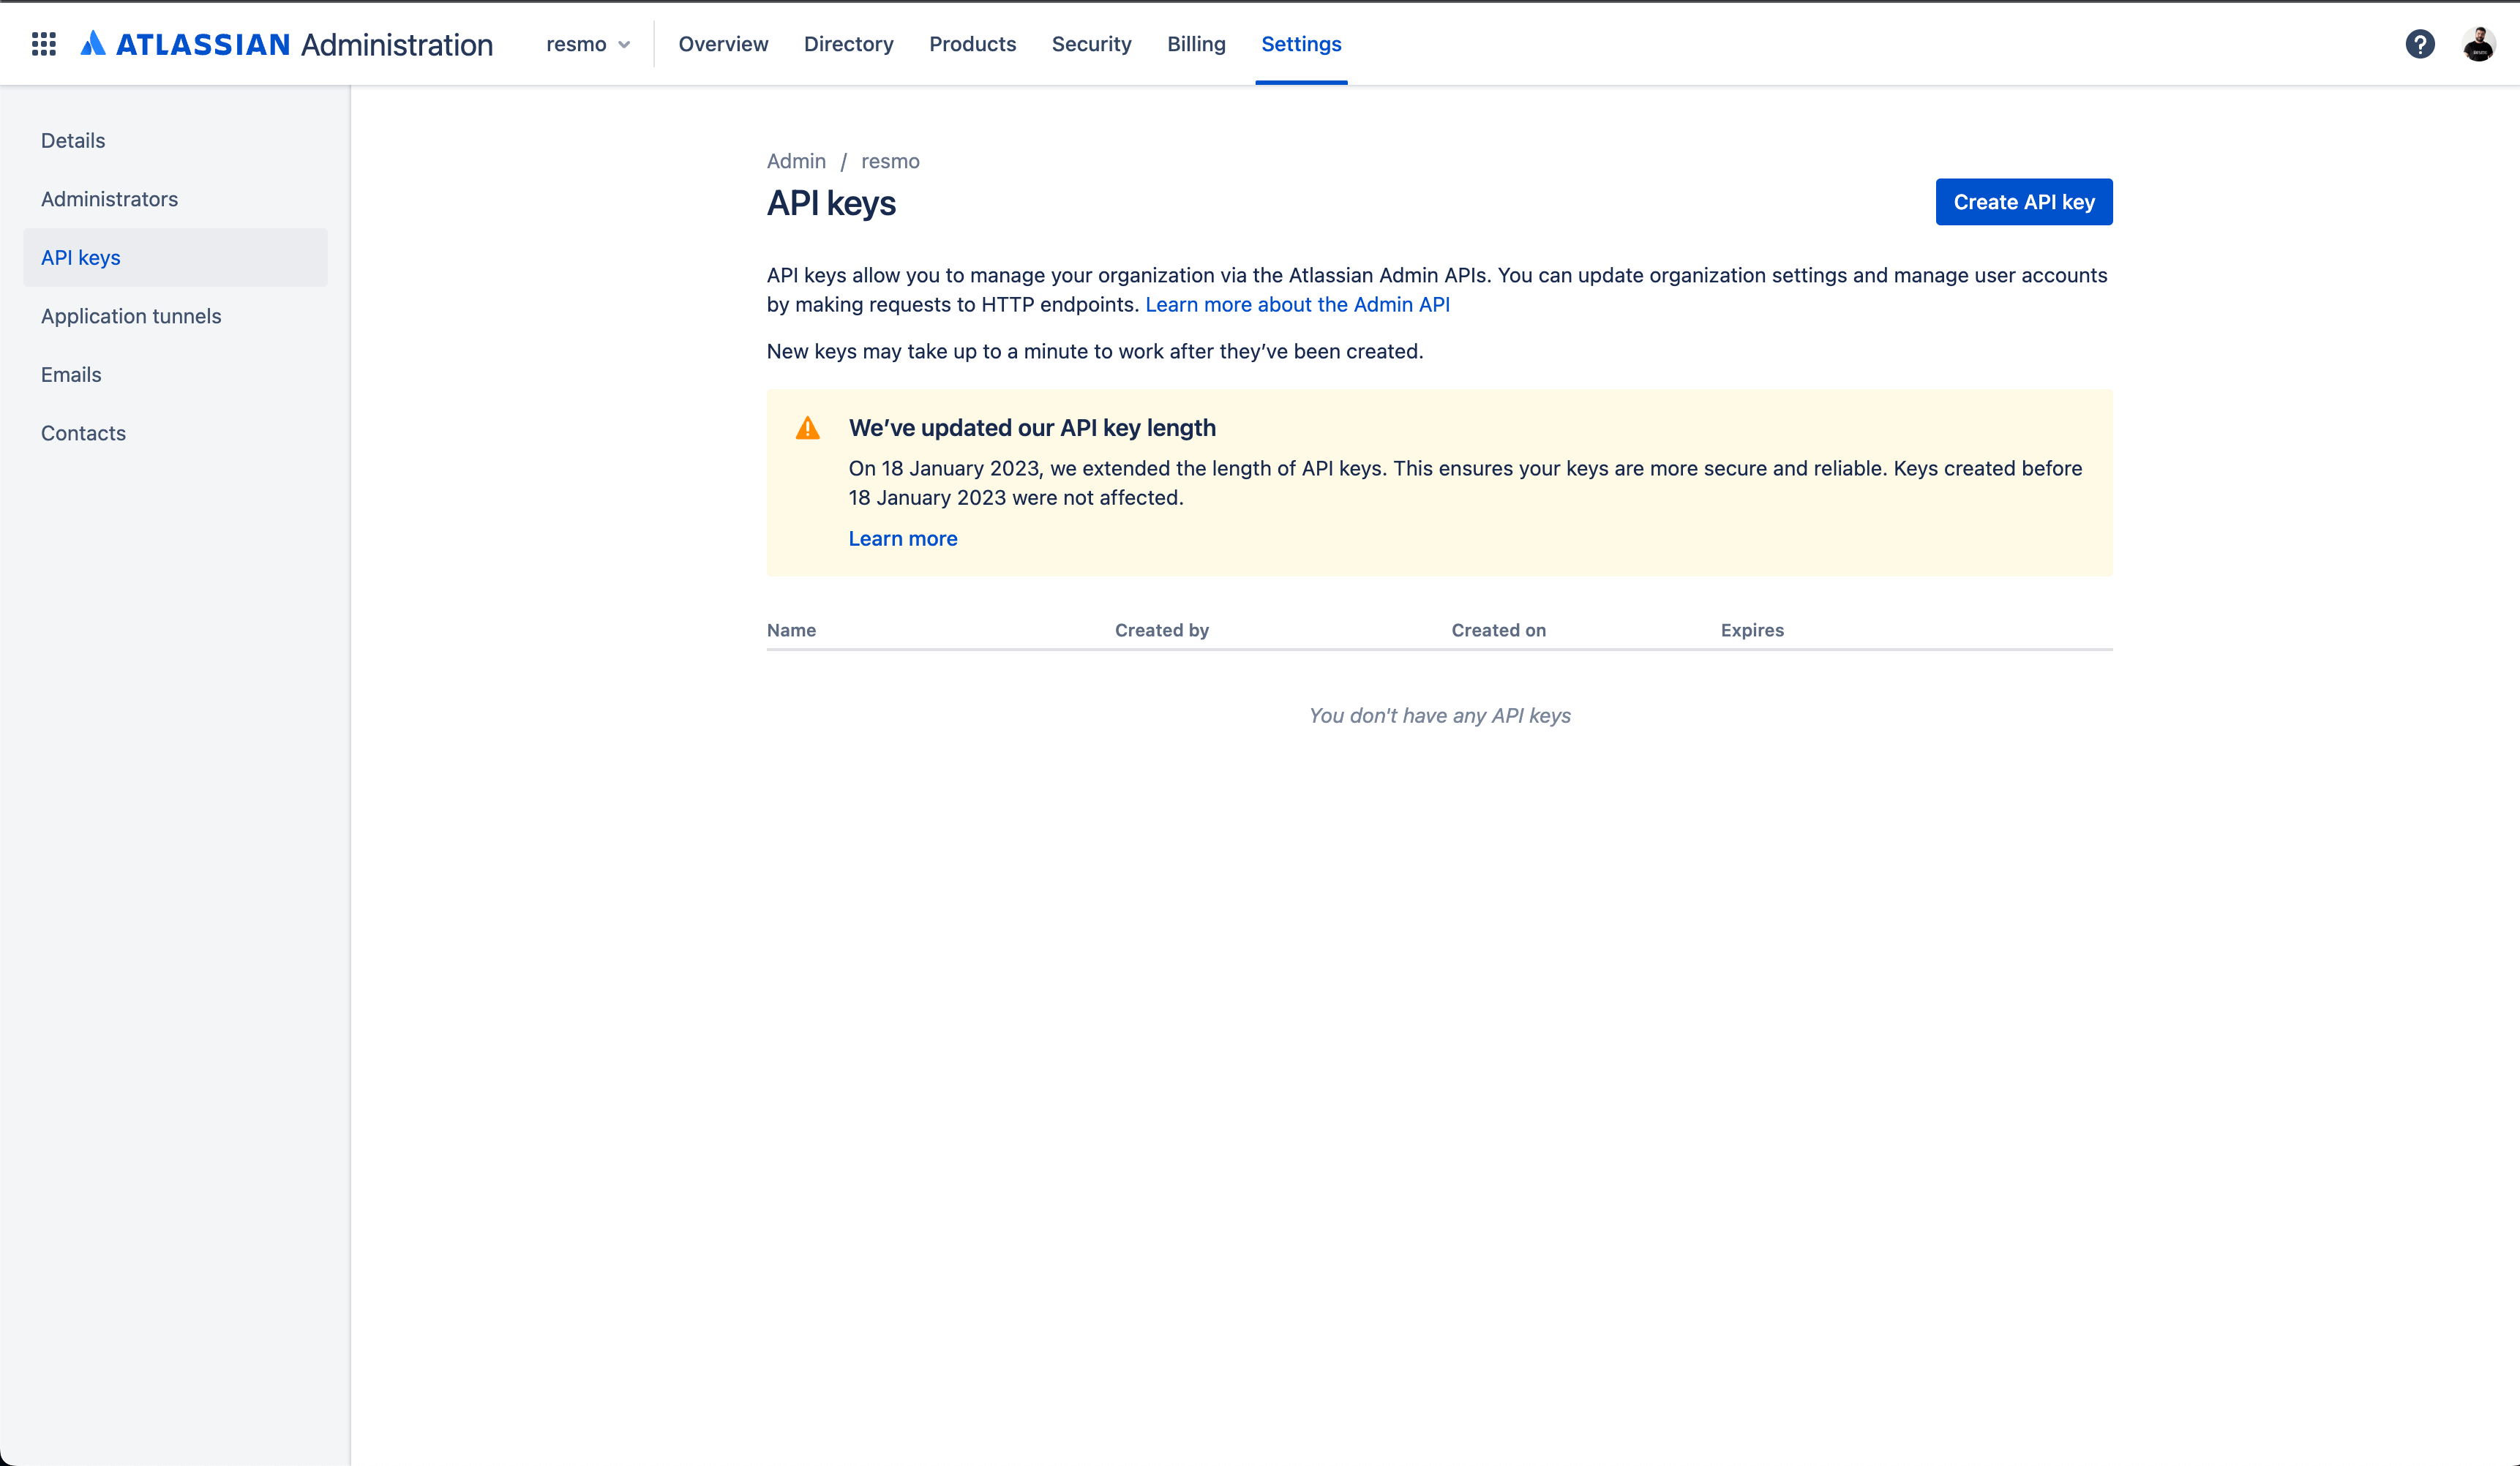This screenshot has width=2520, height=1466.
Task: Open Emails settings in the sidebar
Action: coord(71,375)
